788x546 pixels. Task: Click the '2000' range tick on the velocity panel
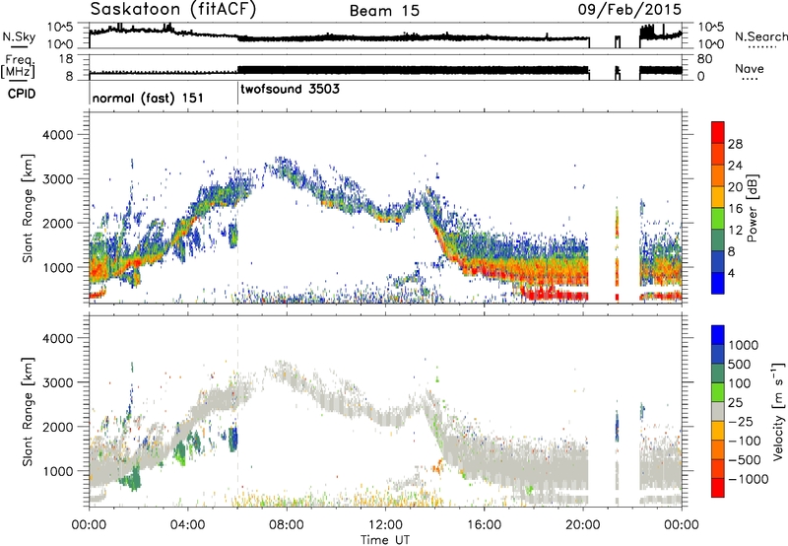tap(58, 427)
